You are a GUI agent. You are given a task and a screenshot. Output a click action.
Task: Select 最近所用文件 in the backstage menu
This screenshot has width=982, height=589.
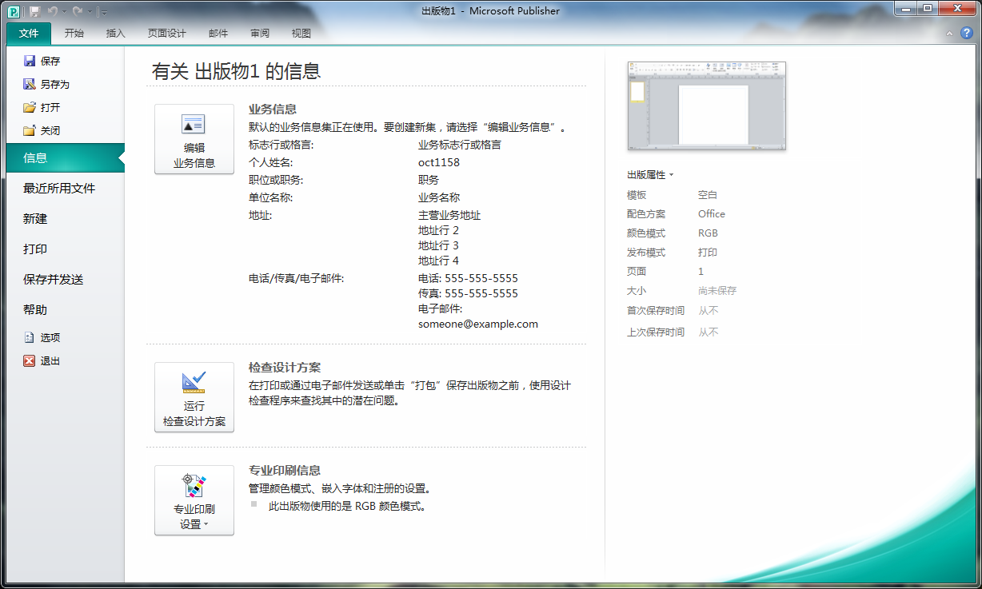point(59,188)
